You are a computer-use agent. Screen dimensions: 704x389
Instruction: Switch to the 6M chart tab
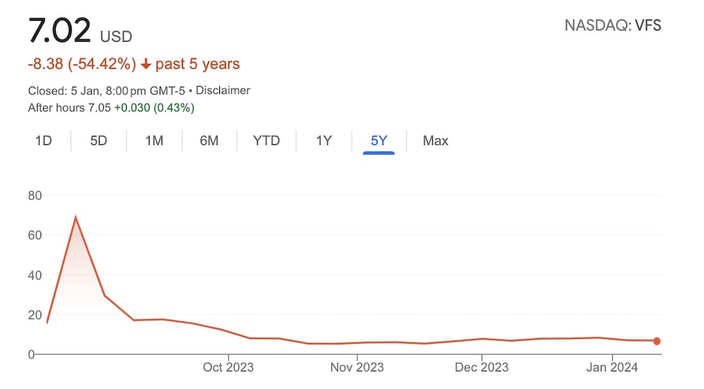click(x=209, y=140)
